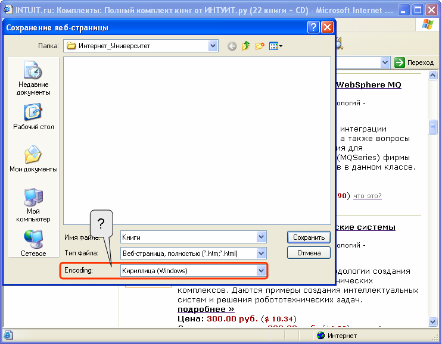Open the что это? link
Screen dimensions: 442x344
[x=368, y=196]
